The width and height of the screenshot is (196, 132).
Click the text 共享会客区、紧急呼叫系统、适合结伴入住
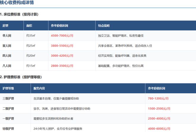(x=125, y=46)
